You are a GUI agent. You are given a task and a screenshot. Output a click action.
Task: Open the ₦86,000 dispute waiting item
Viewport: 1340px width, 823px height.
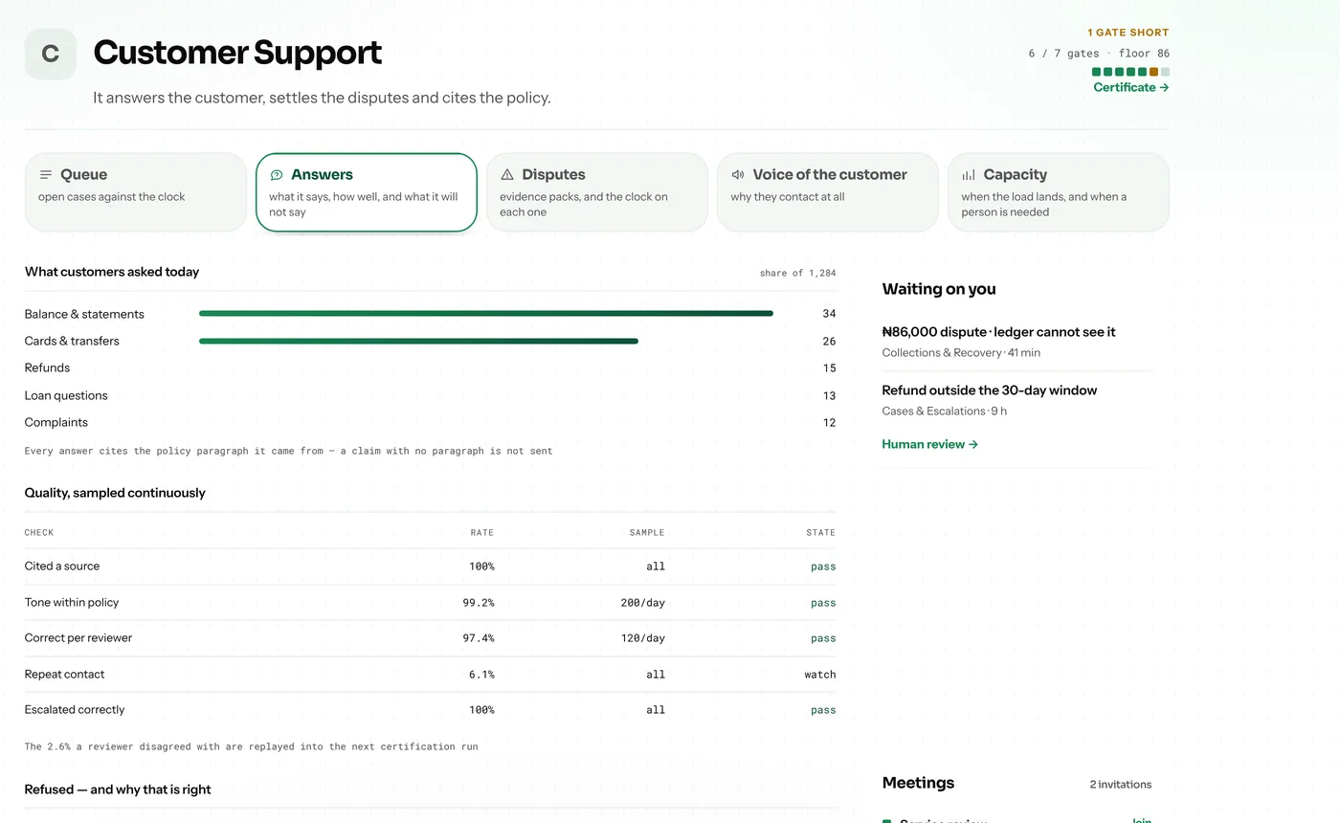[x=1016, y=342]
